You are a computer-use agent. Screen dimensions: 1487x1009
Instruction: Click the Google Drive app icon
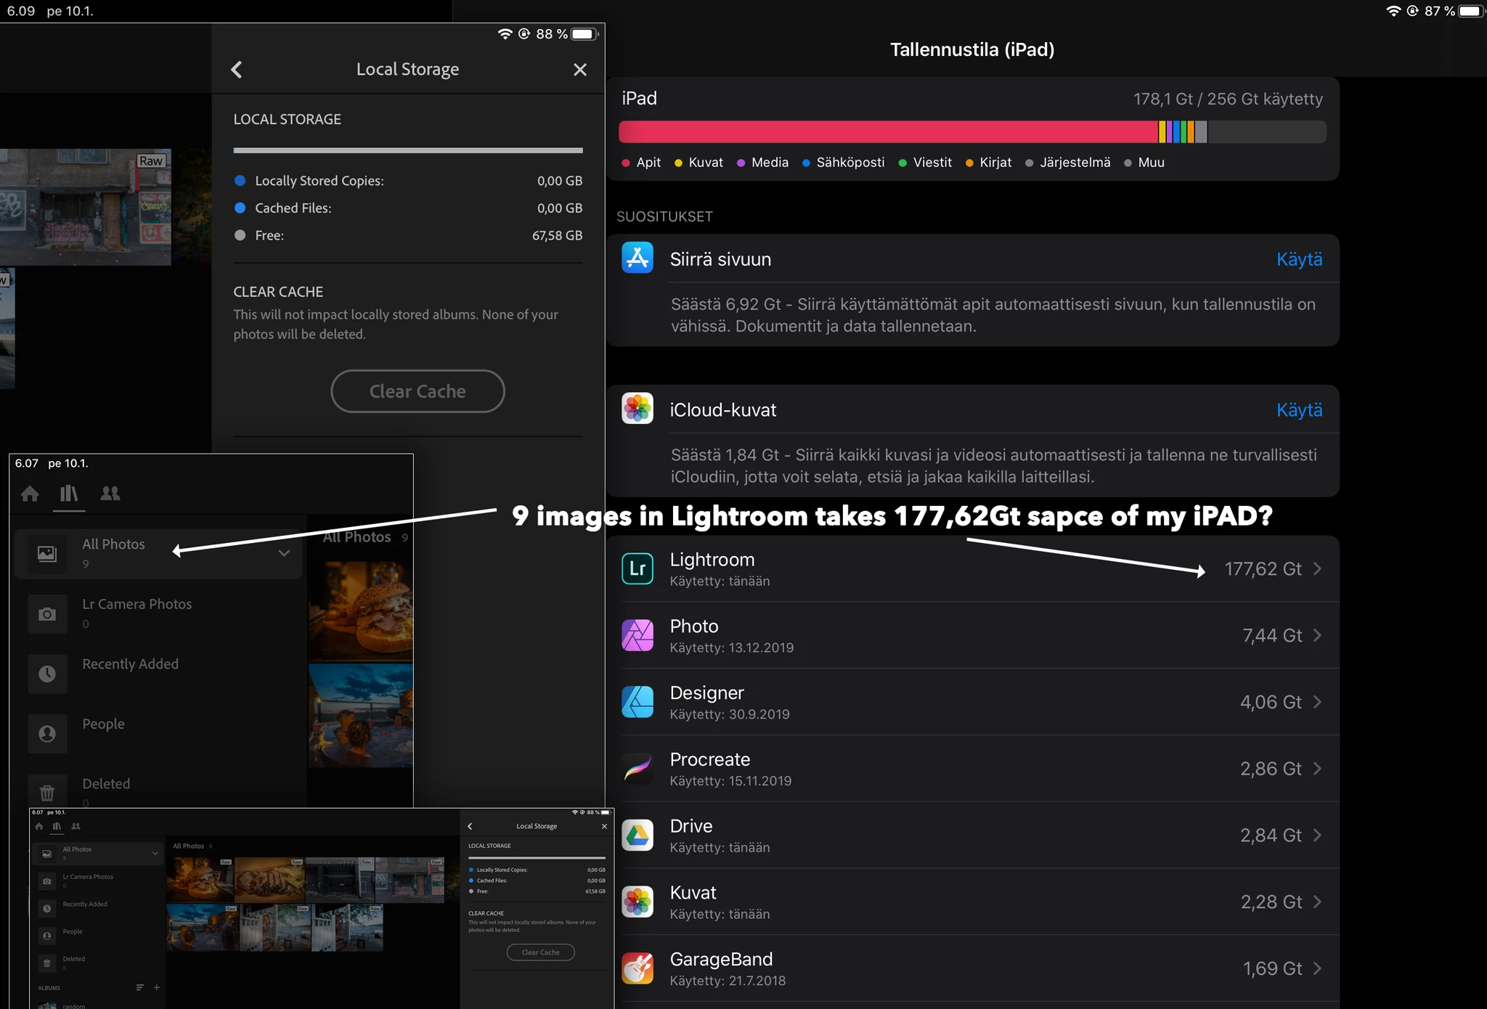coord(637,835)
